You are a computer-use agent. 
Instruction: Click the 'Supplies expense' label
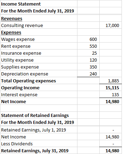pyautogui.click(x=20, y=67)
